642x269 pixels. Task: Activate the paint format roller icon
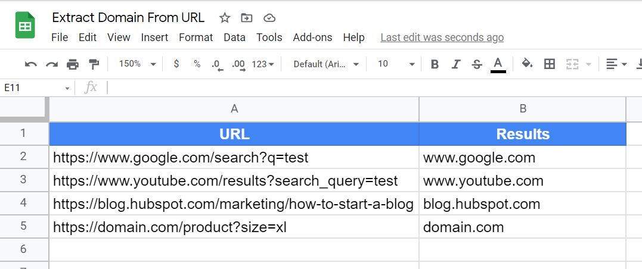click(94, 64)
